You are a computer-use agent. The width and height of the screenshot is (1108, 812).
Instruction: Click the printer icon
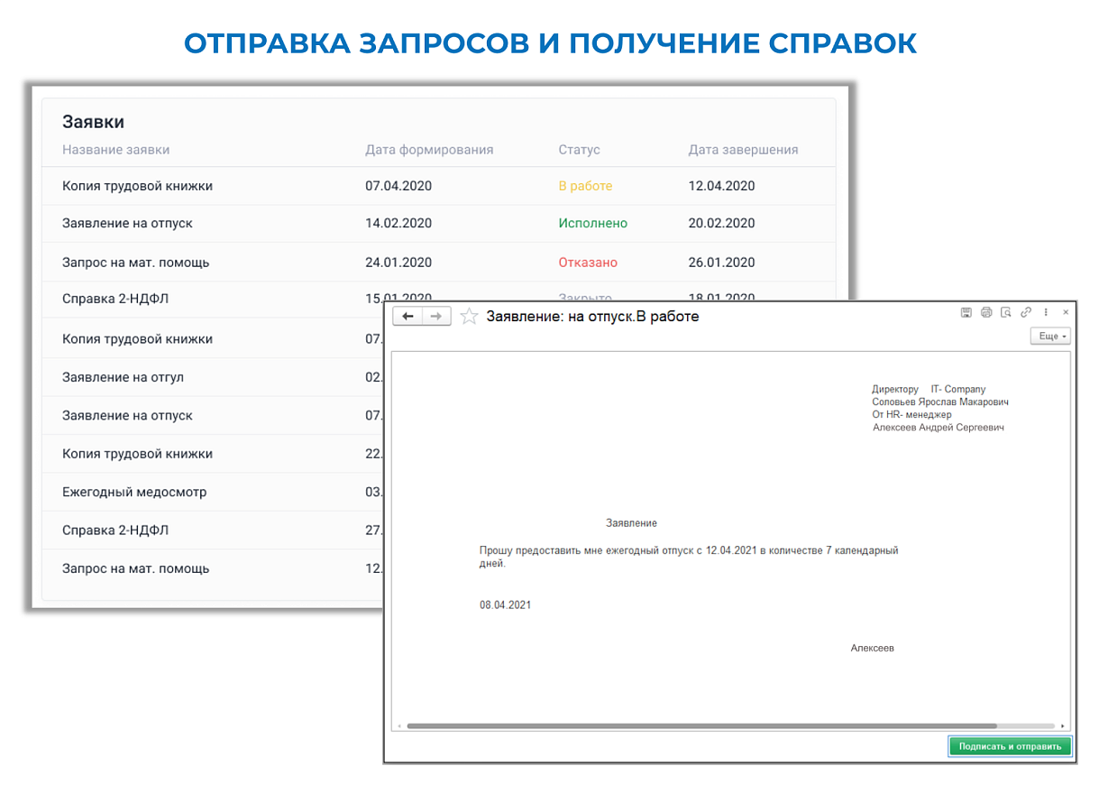[x=986, y=312]
